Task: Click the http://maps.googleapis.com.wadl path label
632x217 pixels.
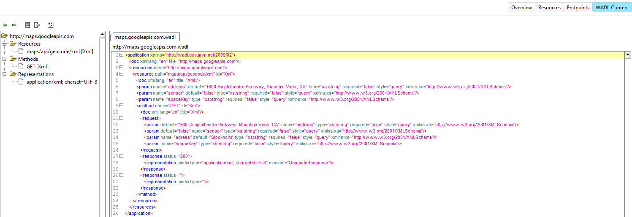Action: 150,46
